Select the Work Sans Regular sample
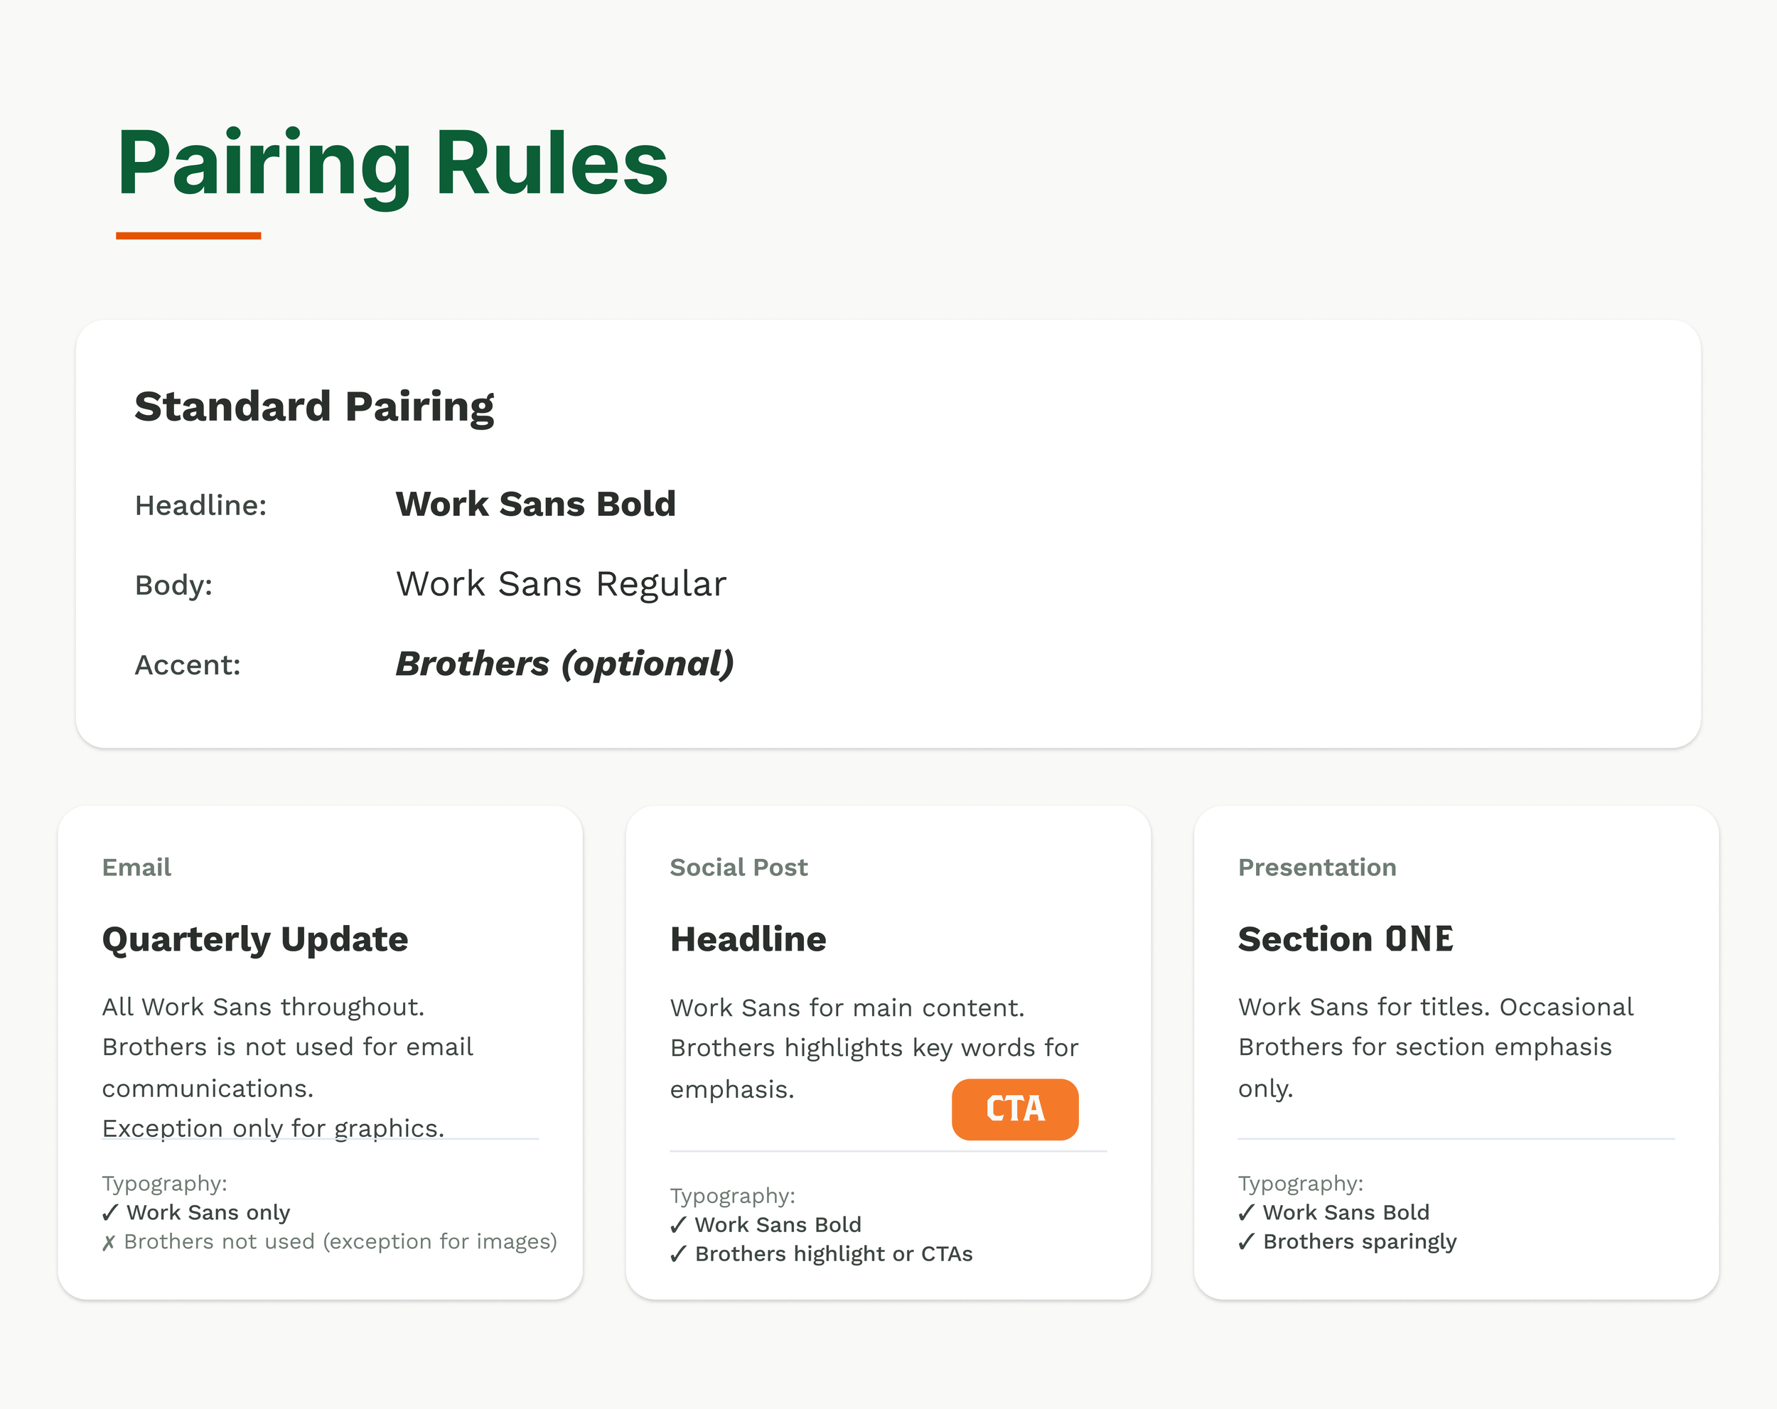Viewport: 1777px width, 1409px height. (x=562, y=584)
